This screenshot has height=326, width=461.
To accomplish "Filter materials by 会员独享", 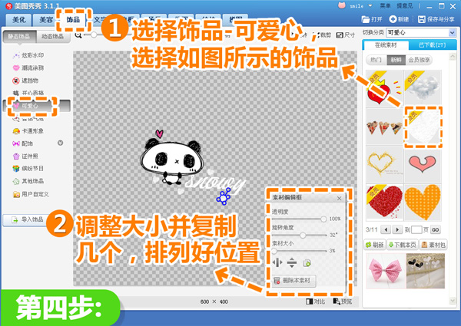I will tap(419, 60).
